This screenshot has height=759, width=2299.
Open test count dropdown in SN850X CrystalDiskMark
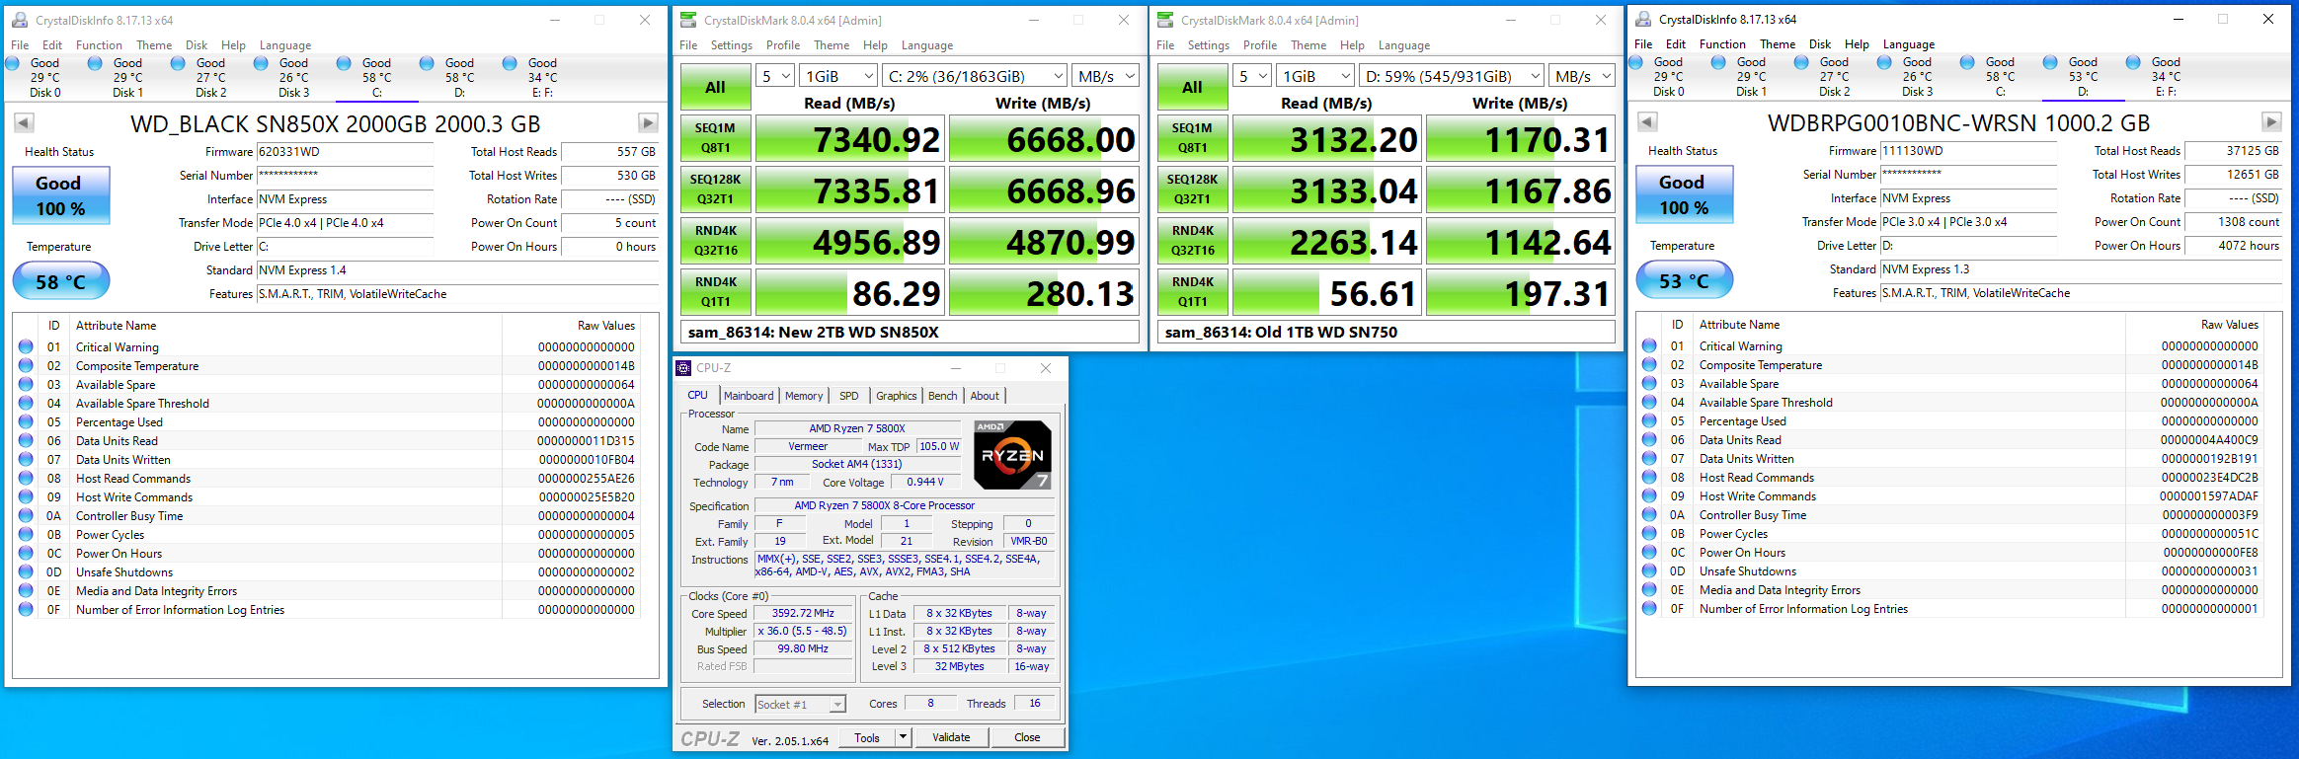[776, 76]
